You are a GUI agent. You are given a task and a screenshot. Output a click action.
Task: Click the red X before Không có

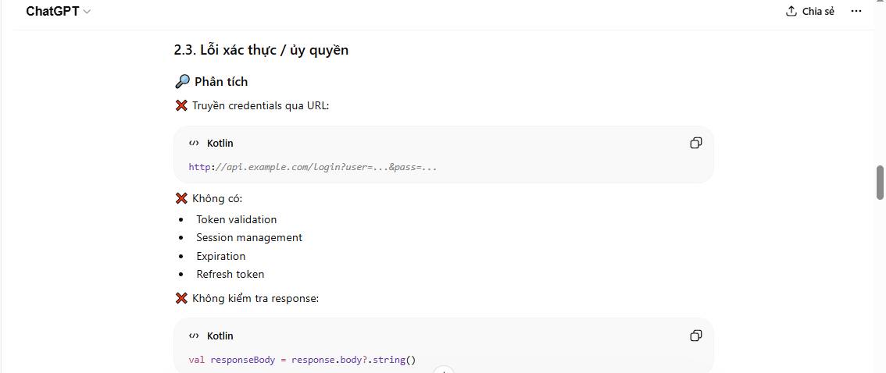[181, 198]
